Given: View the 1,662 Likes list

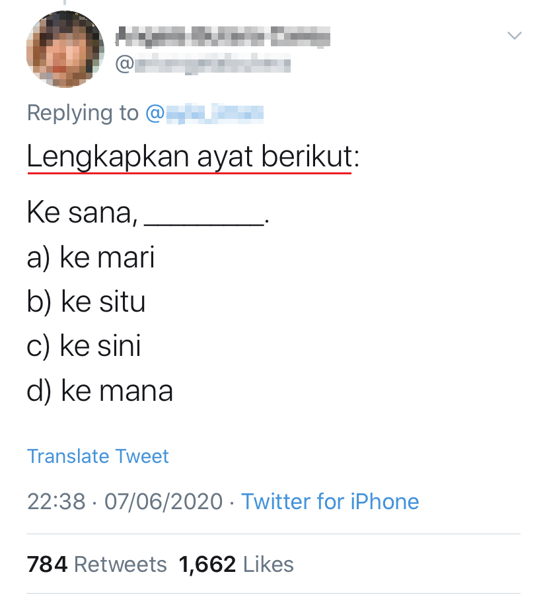Looking at the screenshot, I should coord(236,565).
